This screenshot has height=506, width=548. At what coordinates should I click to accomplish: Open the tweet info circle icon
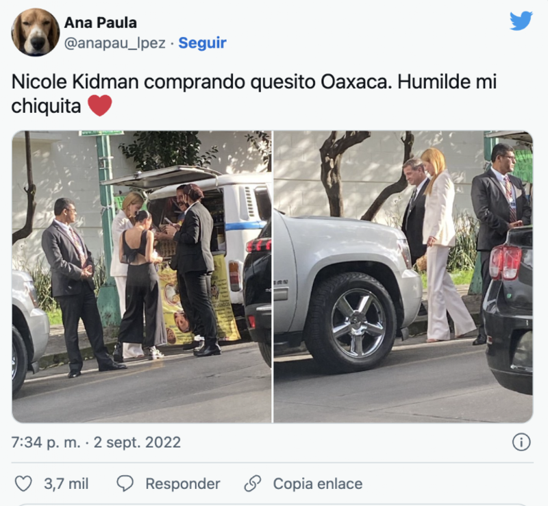coord(521,442)
